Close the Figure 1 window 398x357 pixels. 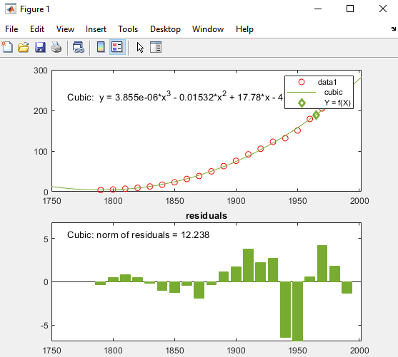point(383,9)
